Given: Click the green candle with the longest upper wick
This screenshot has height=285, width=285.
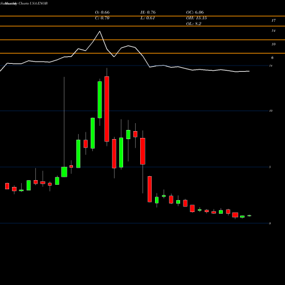Looking at the screenshot, I should (64, 172).
